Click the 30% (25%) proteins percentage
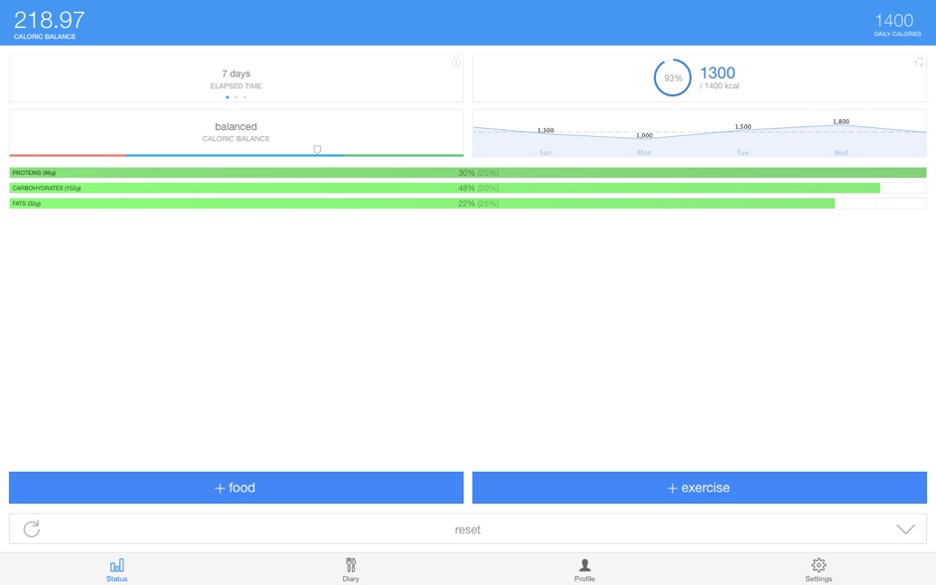 coord(478,173)
